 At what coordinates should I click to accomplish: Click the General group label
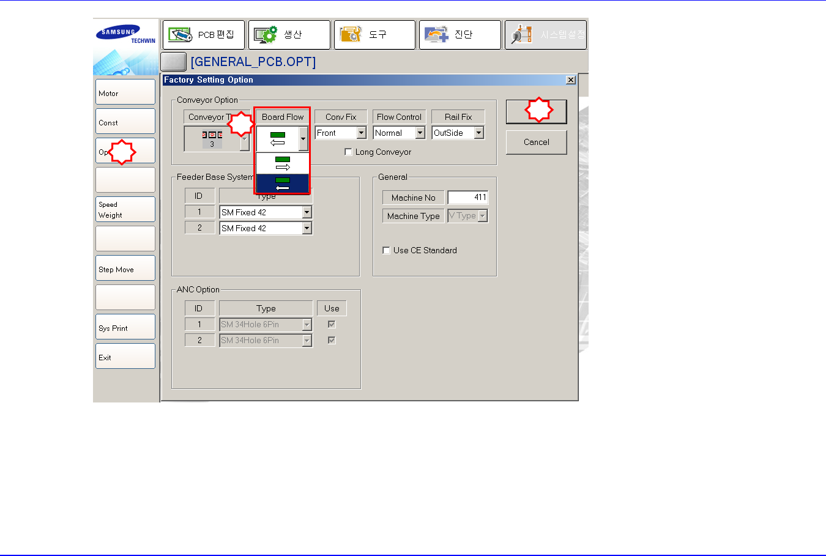click(393, 177)
